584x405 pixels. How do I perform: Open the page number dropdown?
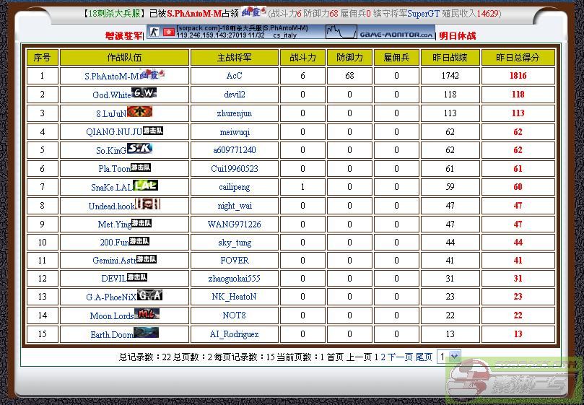click(448, 357)
